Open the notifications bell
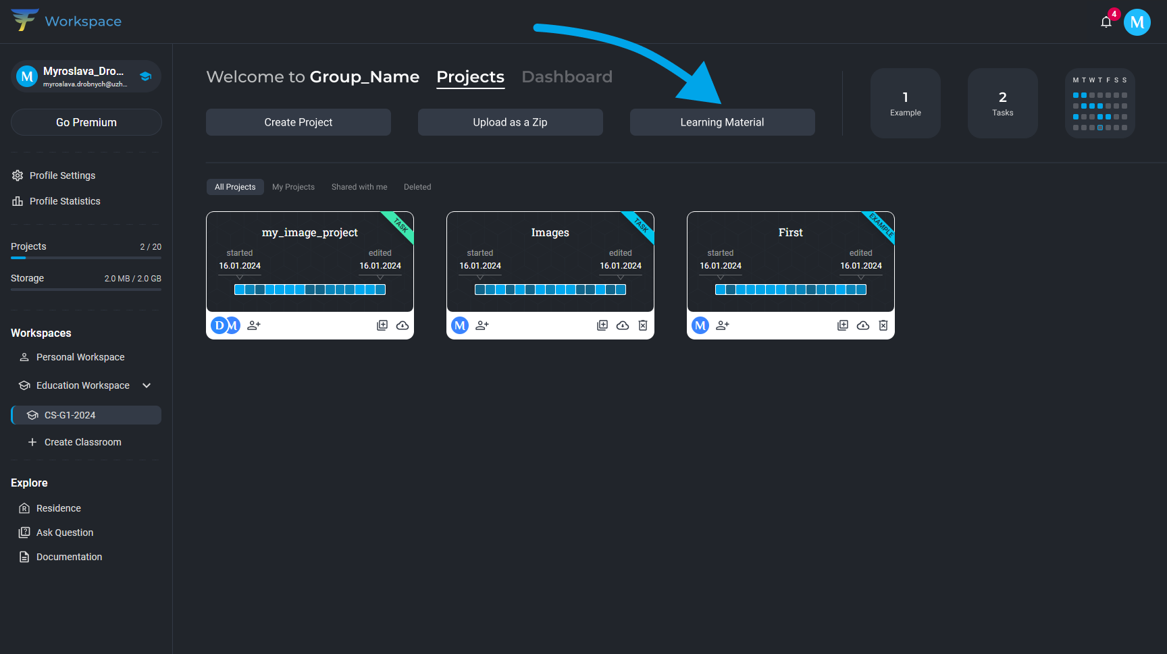This screenshot has width=1167, height=654. (x=1106, y=22)
